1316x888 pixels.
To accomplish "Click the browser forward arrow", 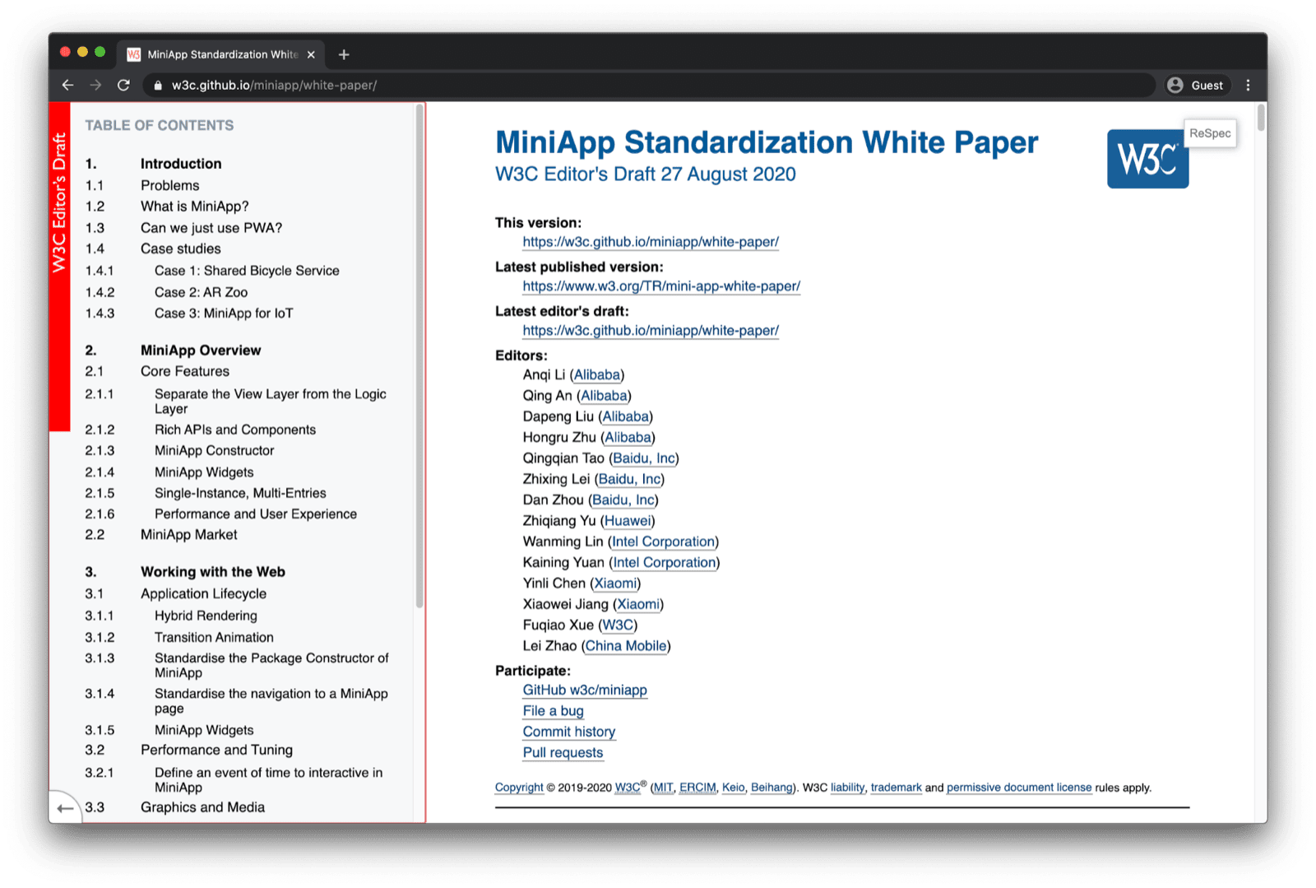I will coord(96,85).
